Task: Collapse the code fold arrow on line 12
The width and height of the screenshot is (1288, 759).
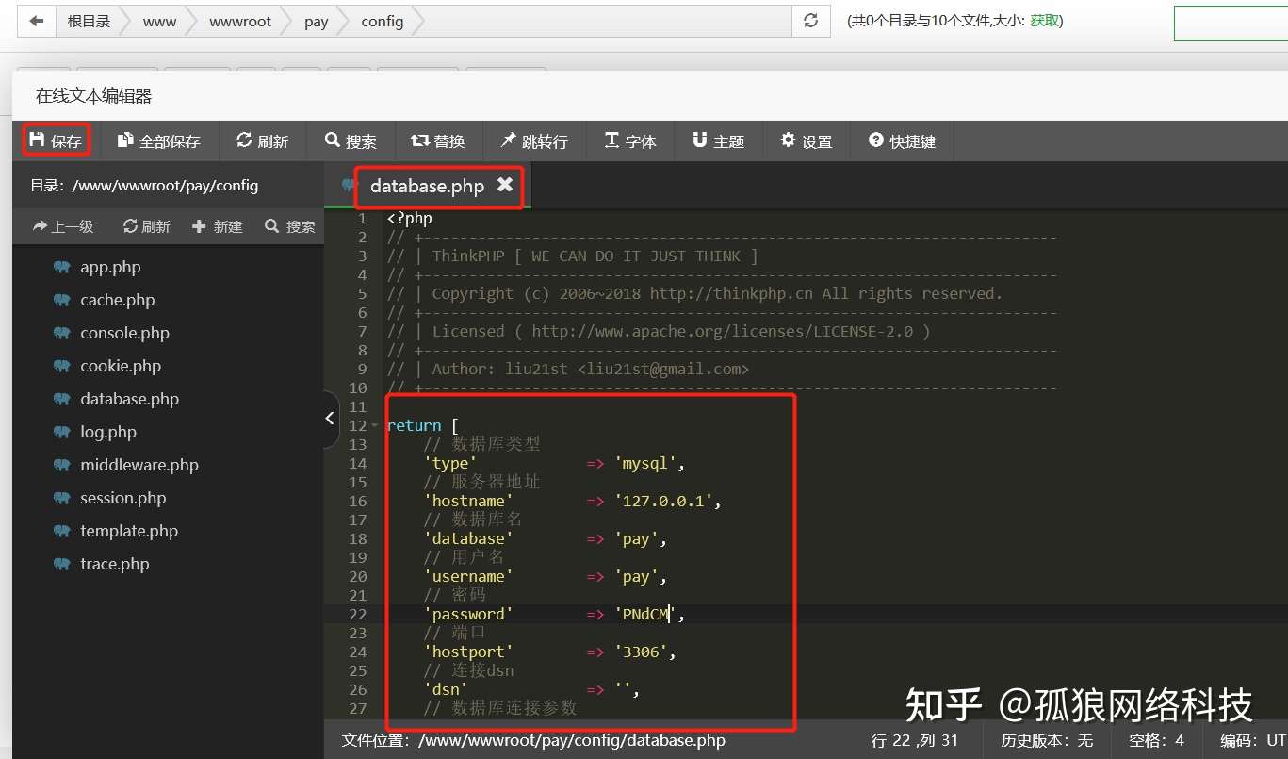Action: (x=375, y=426)
